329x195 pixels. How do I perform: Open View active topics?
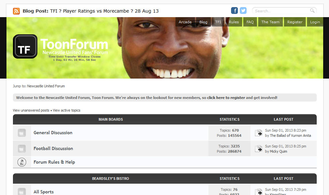point(67,110)
